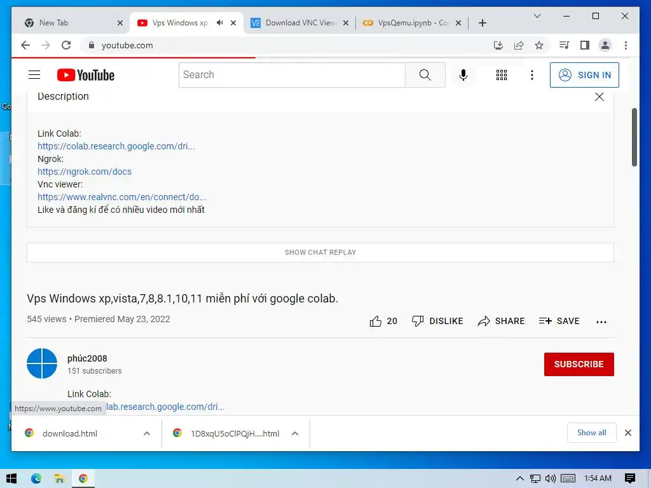Open Chrome media control icon
651x488 pixels.
(x=564, y=45)
